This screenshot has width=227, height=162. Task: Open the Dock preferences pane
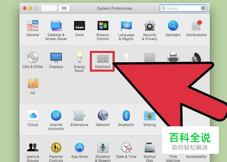tap(79, 28)
